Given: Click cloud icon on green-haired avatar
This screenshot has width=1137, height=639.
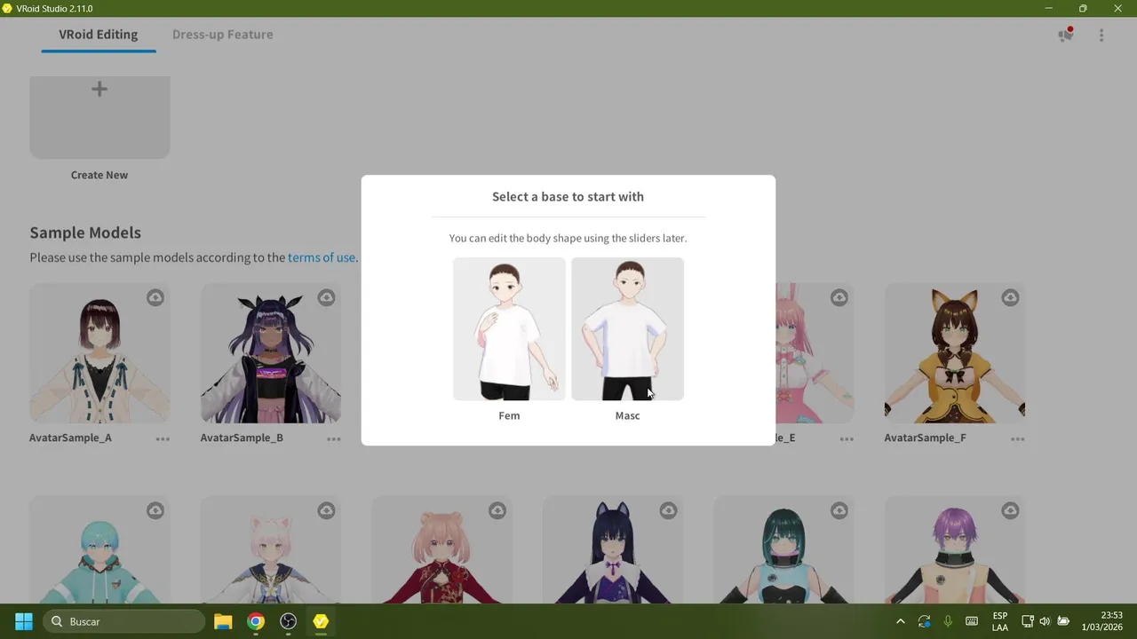Looking at the screenshot, I should (x=839, y=510).
